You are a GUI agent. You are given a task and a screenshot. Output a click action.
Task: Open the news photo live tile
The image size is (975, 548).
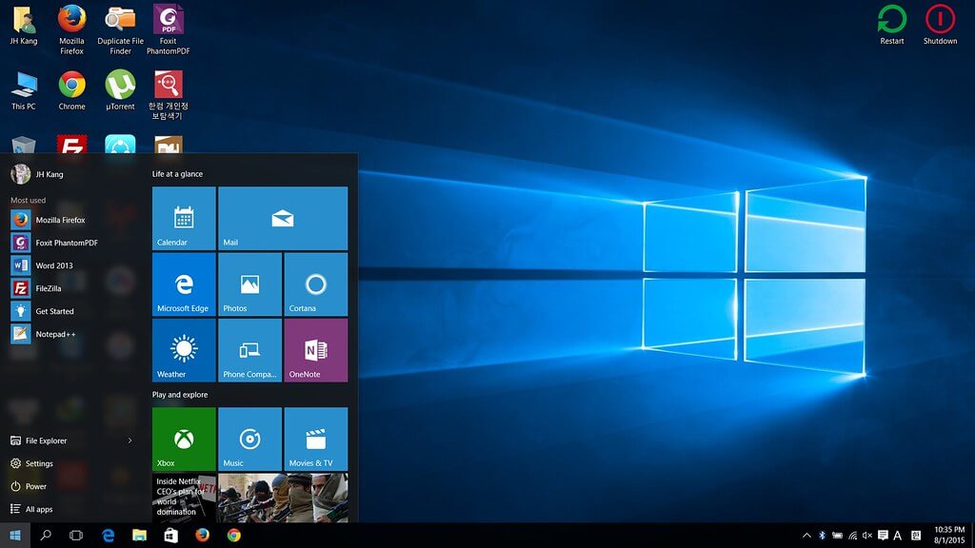(x=283, y=498)
